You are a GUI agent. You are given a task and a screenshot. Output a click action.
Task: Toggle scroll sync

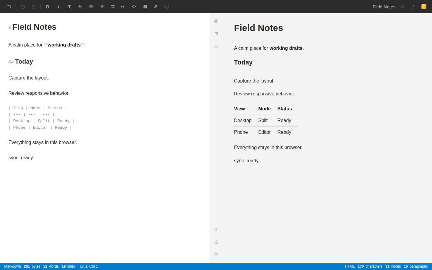click(216, 229)
